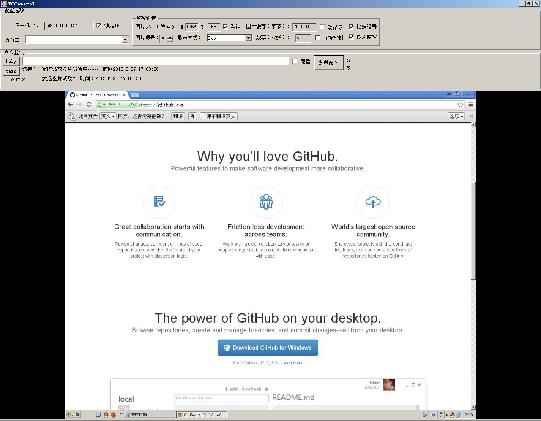This screenshot has height=421, width=541.
Task: Click scrollbar up arrow in browser
Action: [x=473, y=125]
